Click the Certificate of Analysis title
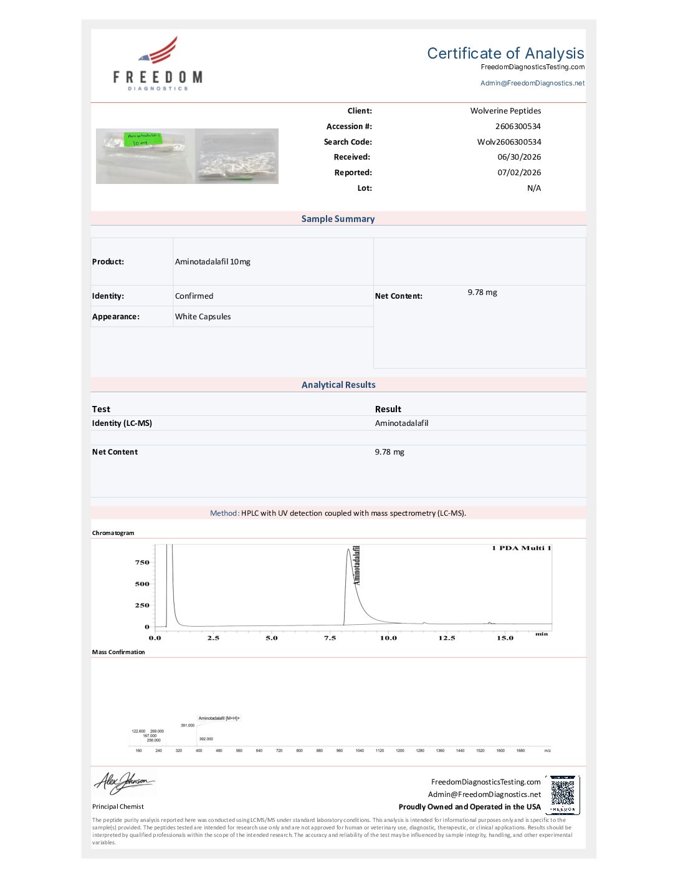The image size is (678, 878). tap(505, 53)
